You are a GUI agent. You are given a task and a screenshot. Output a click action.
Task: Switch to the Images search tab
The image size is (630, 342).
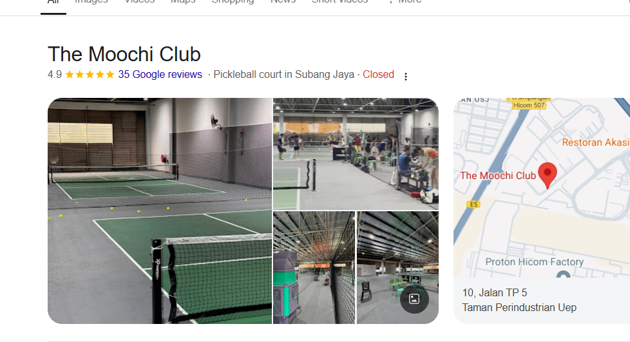pos(91,1)
